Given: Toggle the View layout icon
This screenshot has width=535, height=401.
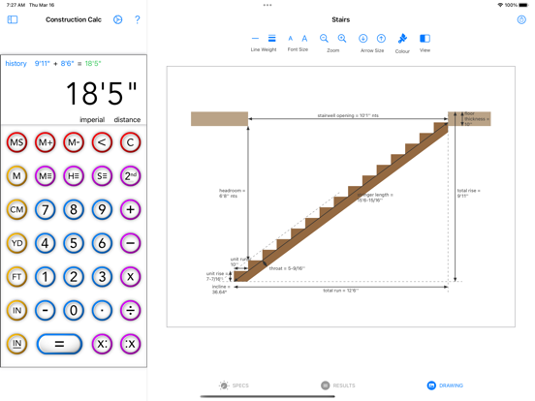Looking at the screenshot, I should pyautogui.click(x=425, y=38).
